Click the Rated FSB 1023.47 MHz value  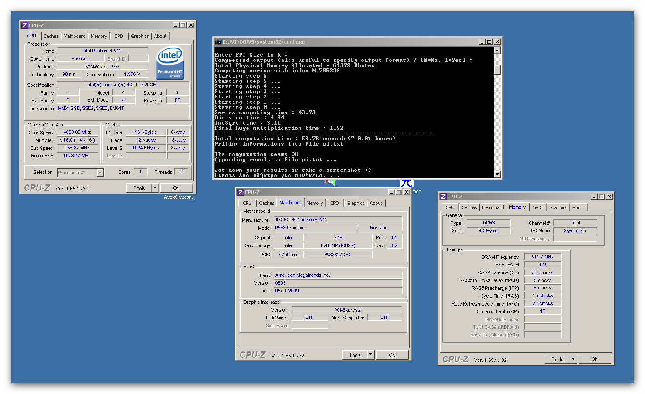point(77,156)
